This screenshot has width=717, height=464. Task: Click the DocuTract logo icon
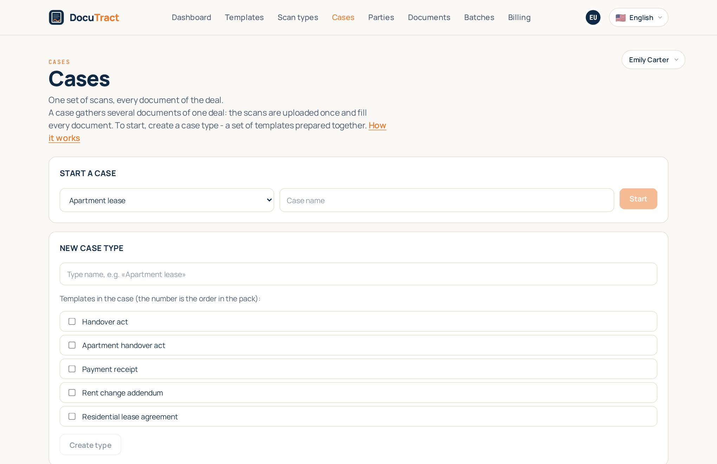click(x=56, y=17)
